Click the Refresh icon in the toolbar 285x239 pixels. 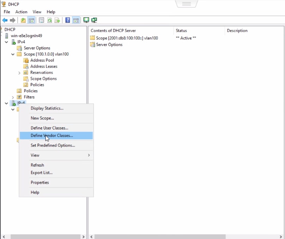pyautogui.click(x=49, y=20)
